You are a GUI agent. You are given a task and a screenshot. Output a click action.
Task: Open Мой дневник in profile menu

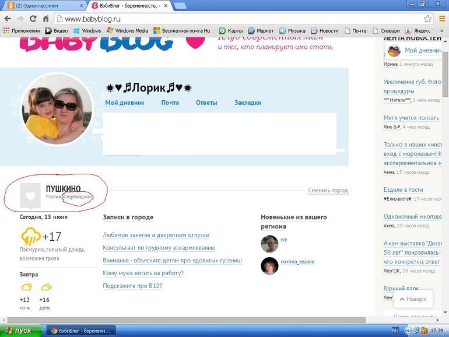125,103
